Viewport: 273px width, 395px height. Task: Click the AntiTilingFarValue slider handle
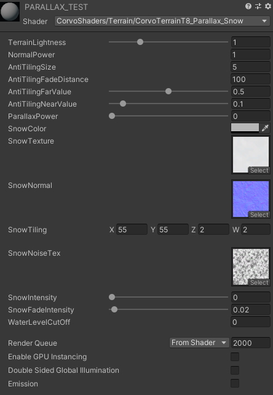coord(168,91)
